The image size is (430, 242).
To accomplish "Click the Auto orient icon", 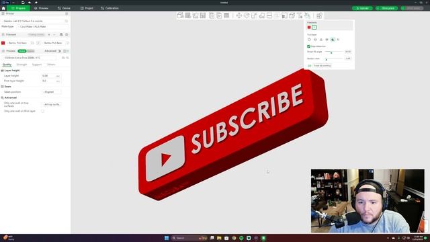I will [196, 15].
